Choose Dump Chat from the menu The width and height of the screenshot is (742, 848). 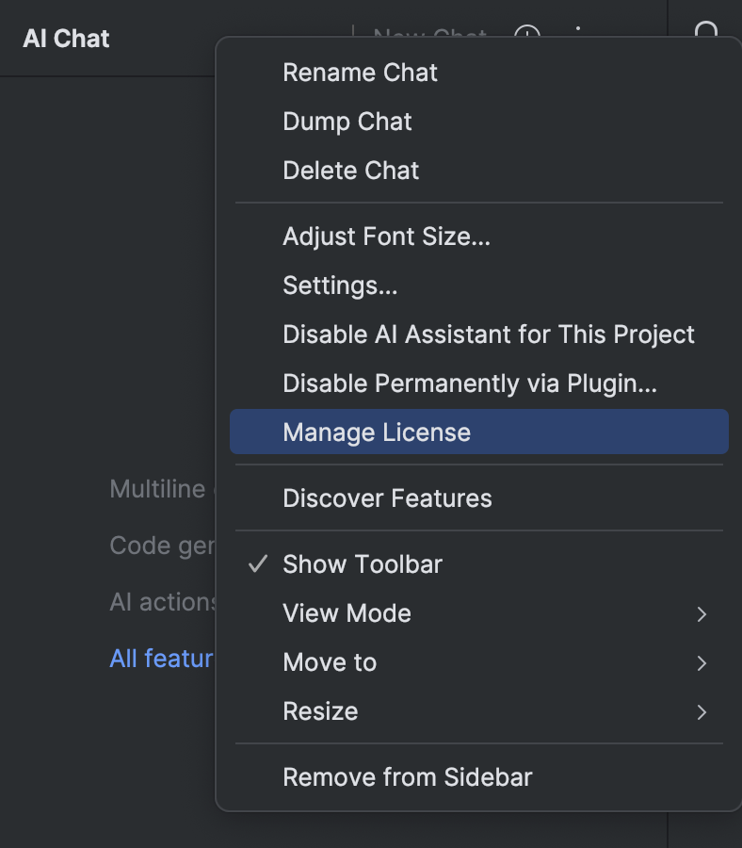tap(347, 122)
